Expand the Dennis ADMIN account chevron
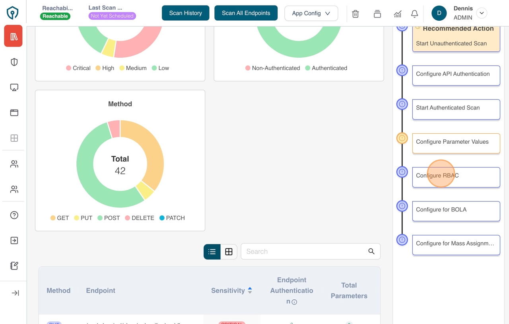This screenshot has width=509, height=324. tap(482, 13)
